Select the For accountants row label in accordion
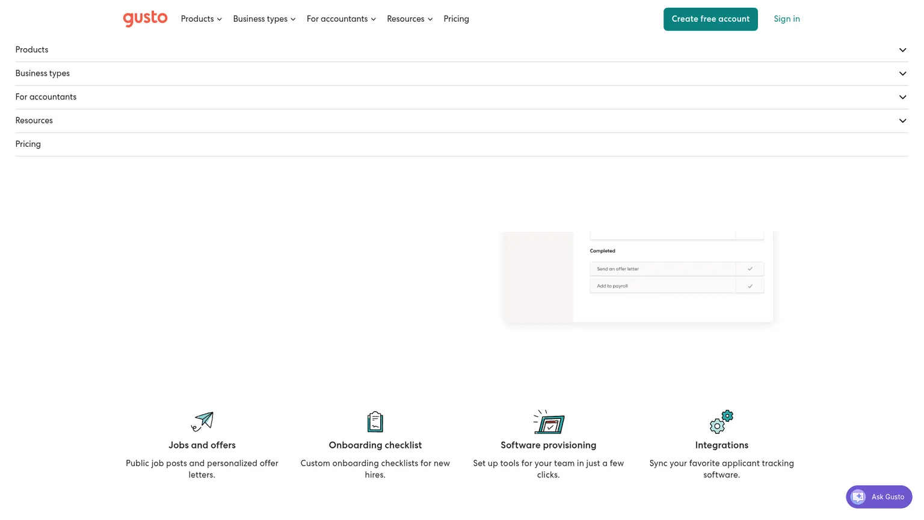This screenshot has height=520, width=924. (x=46, y=97)
